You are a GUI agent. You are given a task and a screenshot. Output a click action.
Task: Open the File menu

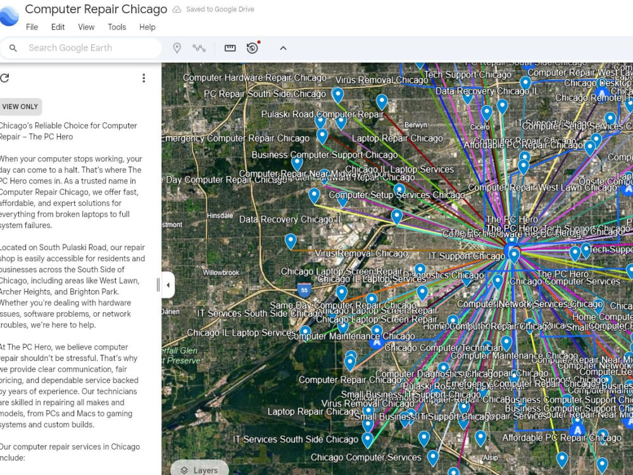pyautogui.click(x=32, y=27)
